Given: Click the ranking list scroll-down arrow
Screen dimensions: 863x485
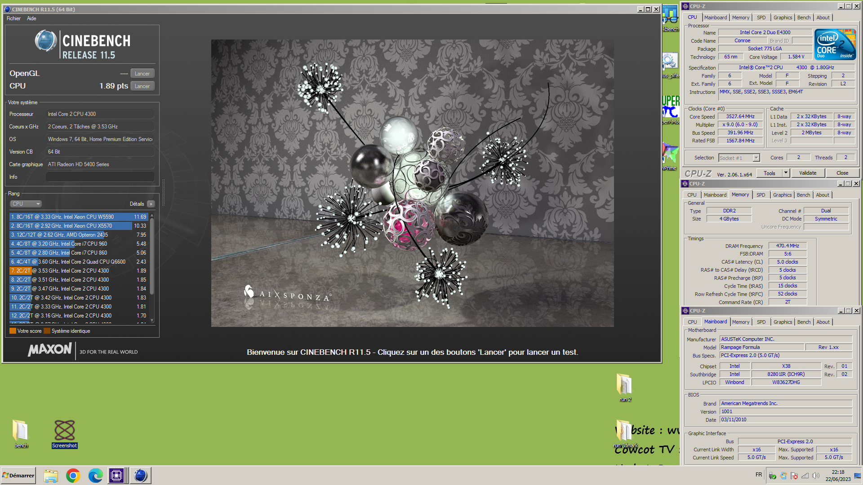Looking at the screenshot, I should click(152, 320).
